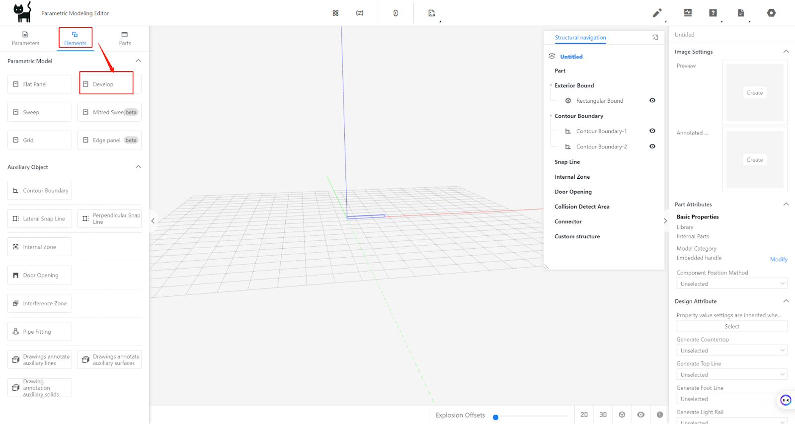Click the pencil edit icon in top toolbar
Screen dimensions: 795x424
pos(657,13)
